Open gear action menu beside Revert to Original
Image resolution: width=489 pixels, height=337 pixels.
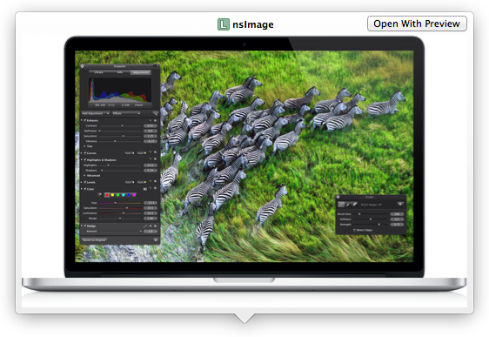[156, 239]
